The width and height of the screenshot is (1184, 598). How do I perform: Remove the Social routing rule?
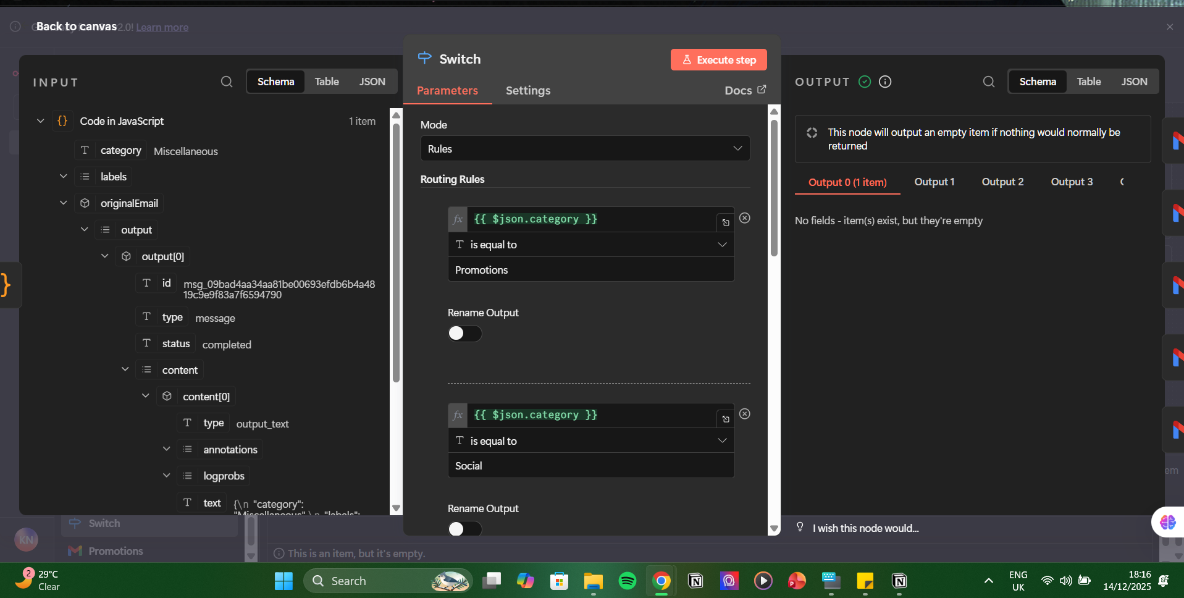(x=745, y=414)
